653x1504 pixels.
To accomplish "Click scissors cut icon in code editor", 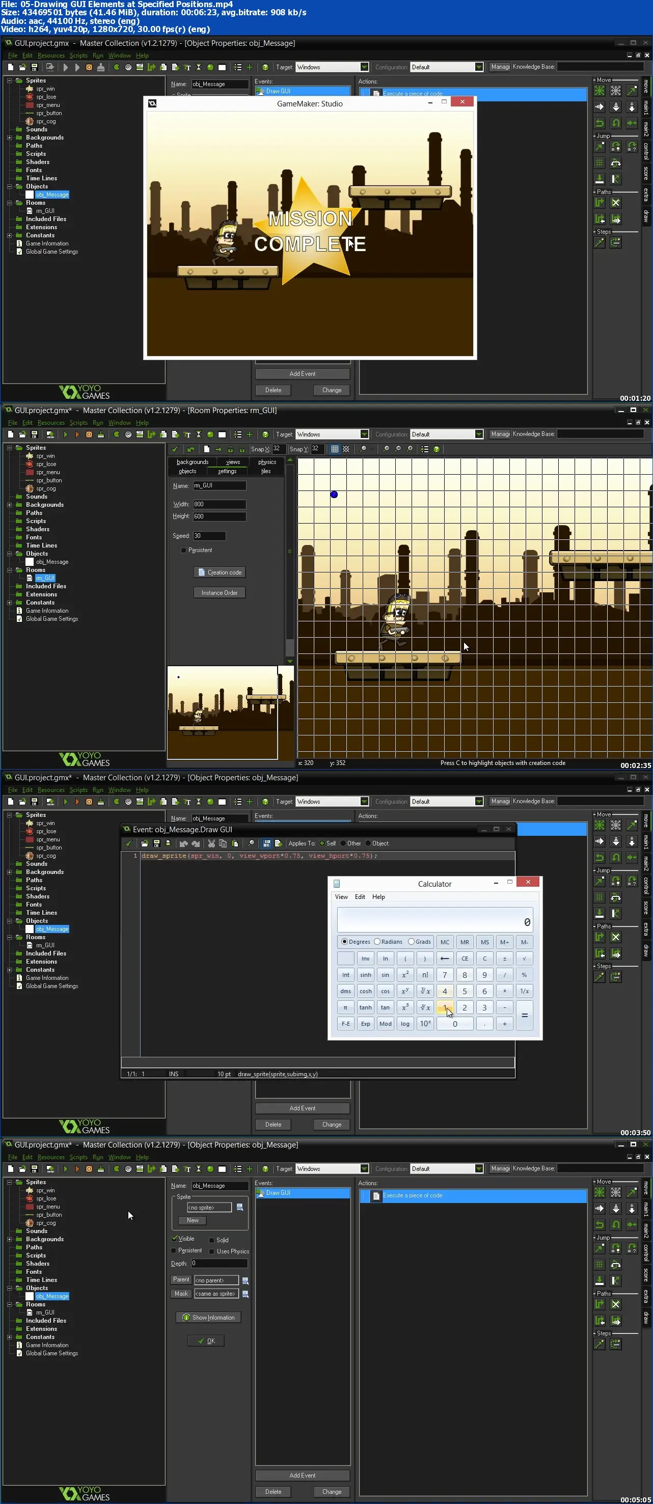I will click(x=211, y=843).
